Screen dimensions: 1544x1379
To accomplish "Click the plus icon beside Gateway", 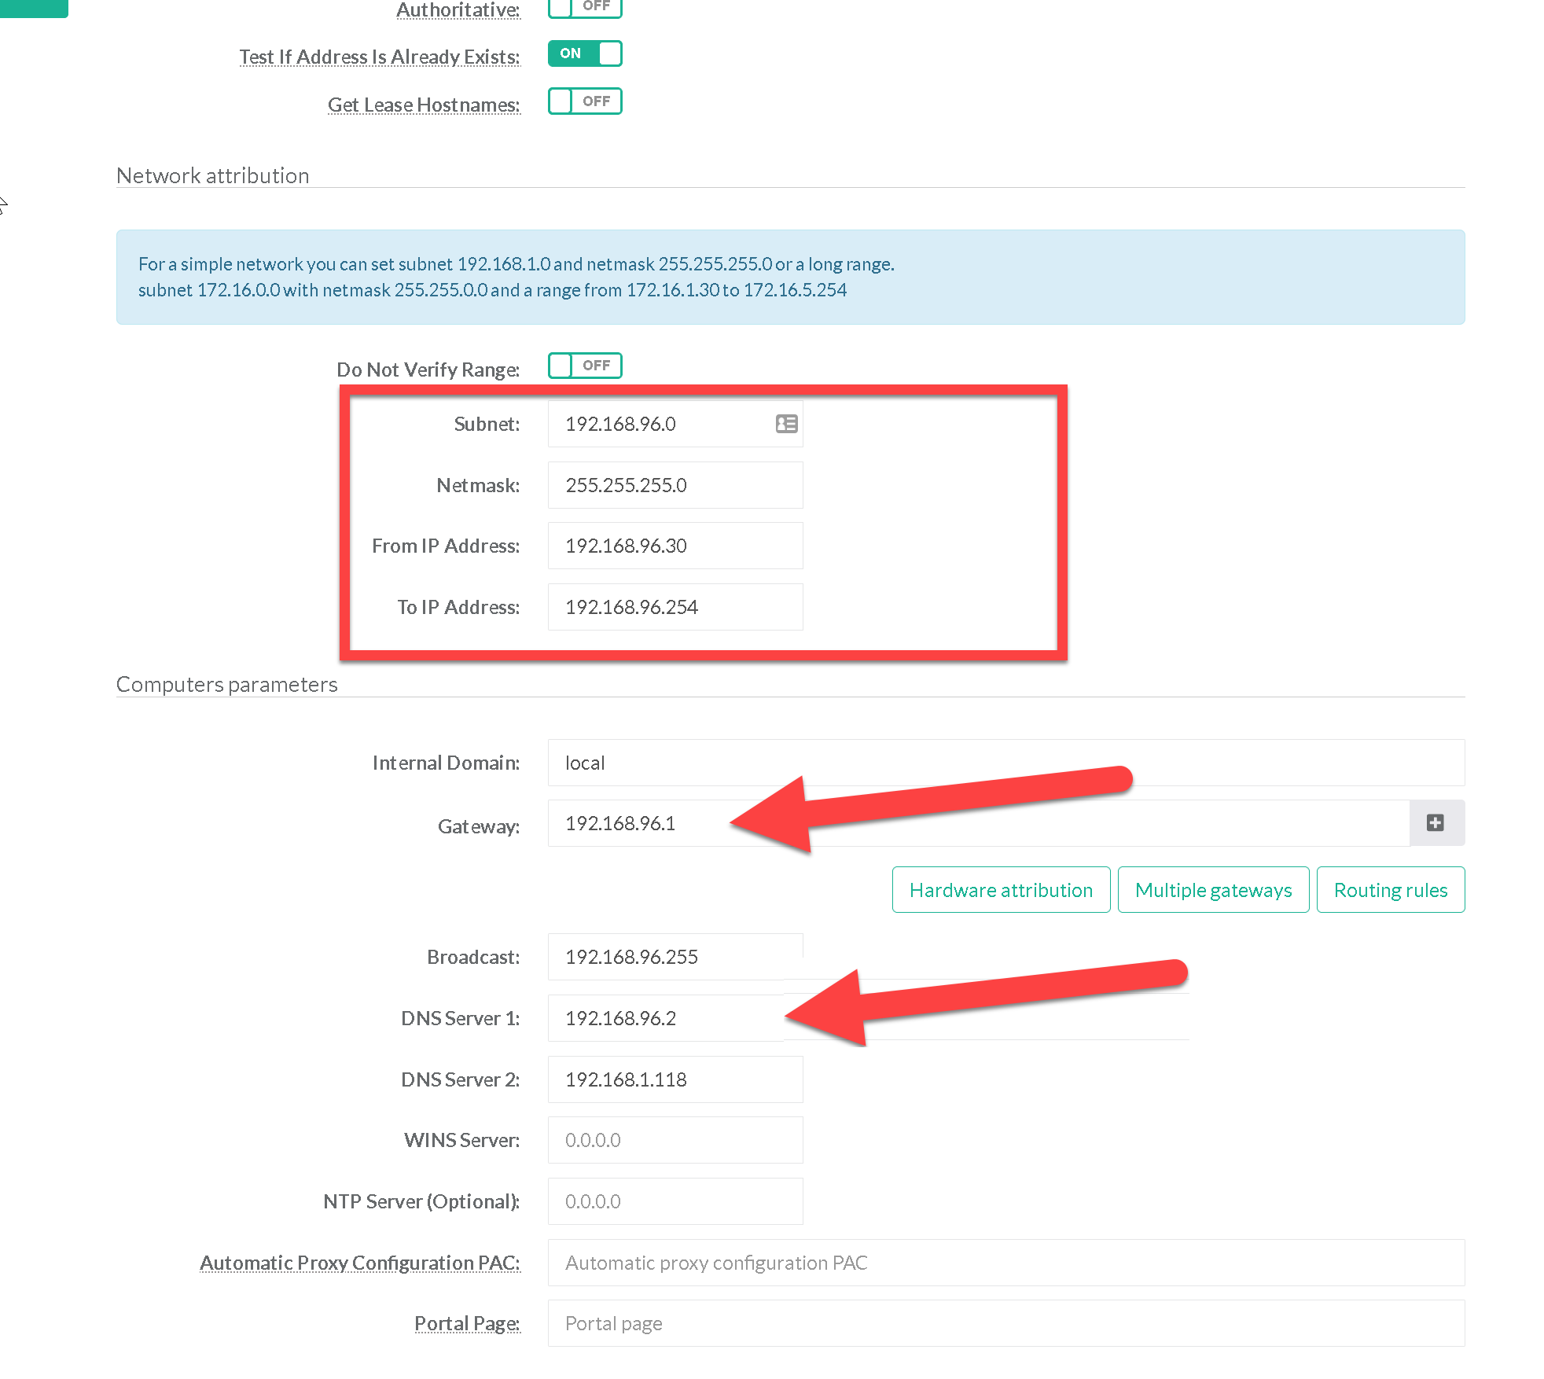I will (x=1436, y=823).
